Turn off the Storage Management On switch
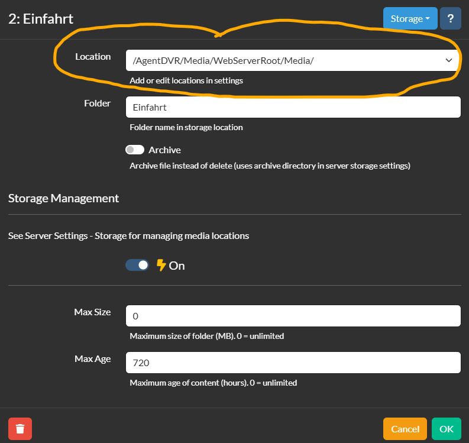469x443 pixels. (137, 265)
